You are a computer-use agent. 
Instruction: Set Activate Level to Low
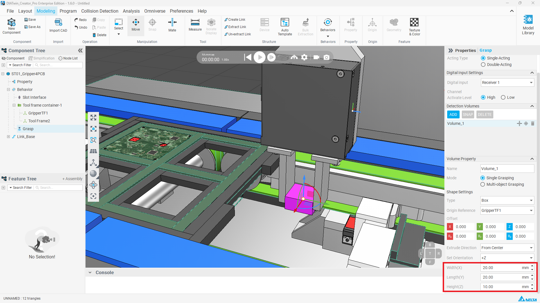coord(508,97)
